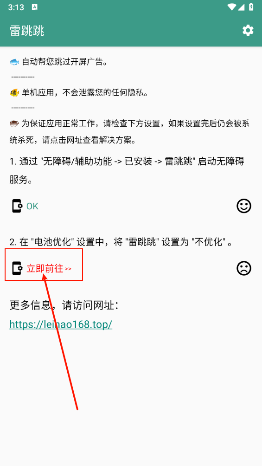
Task: Tap the 更多信息，请访问网址 heading text
Action: coord(64,305)
